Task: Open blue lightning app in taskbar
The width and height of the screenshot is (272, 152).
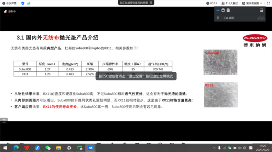Action: point(37,148)
